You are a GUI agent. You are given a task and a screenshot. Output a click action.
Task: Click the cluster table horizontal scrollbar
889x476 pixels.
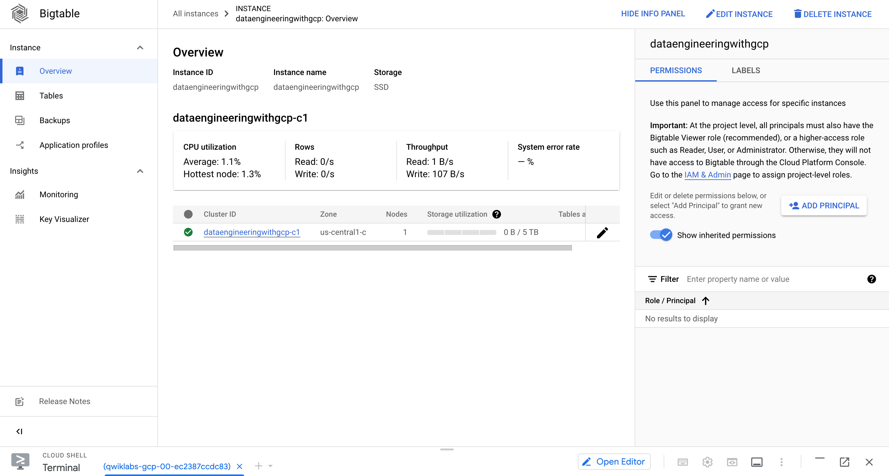[x=372, y=248]
